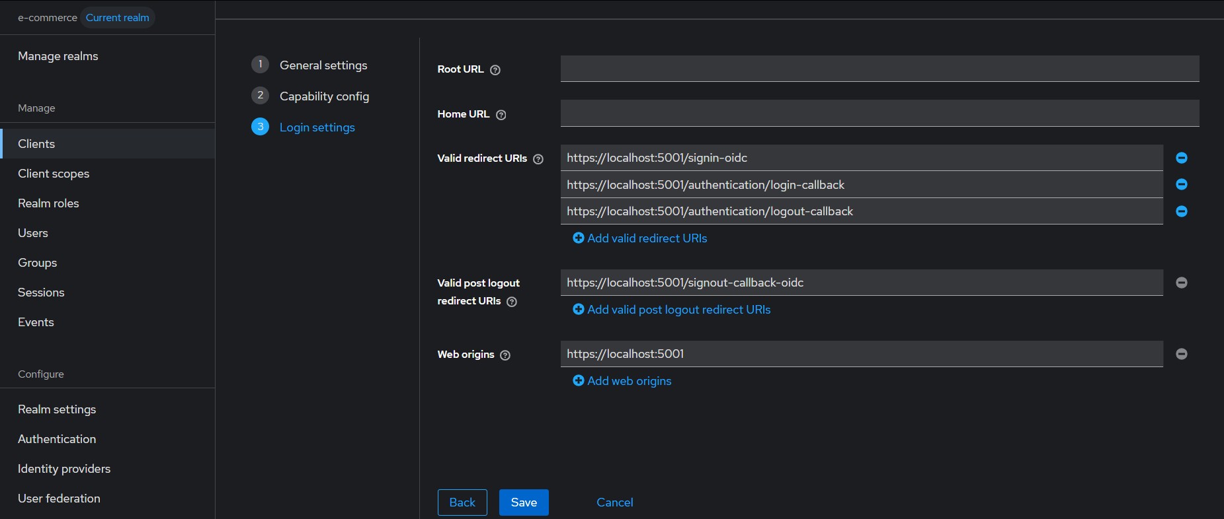Viewport: 1224px width, 519px height.
Task: Remove the login-callback redirect URI
Action: (x=1181, y=185)
